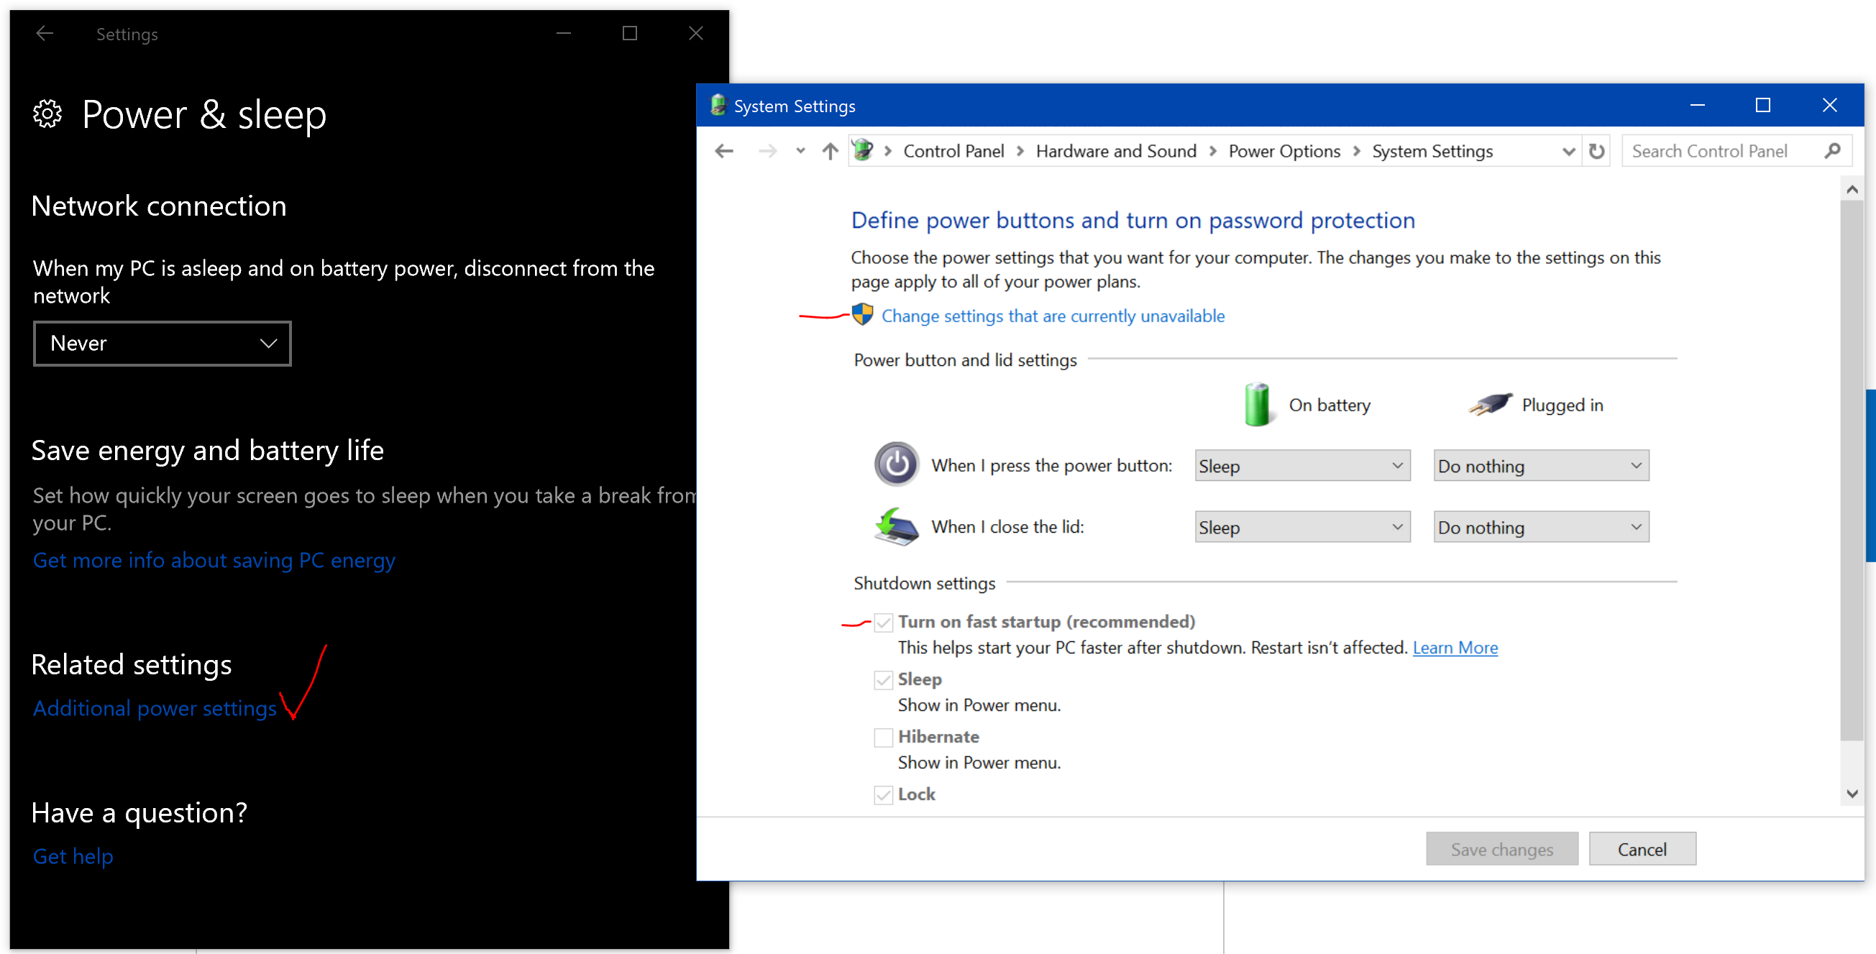Click System Settings title bar icon
Viewport: 1876px width, 954px height.
(x=718, y=105)
